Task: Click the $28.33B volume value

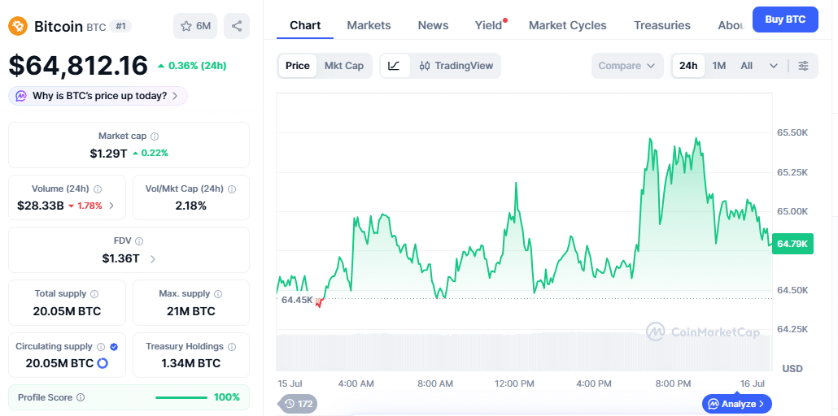Action: coord(41,206)
